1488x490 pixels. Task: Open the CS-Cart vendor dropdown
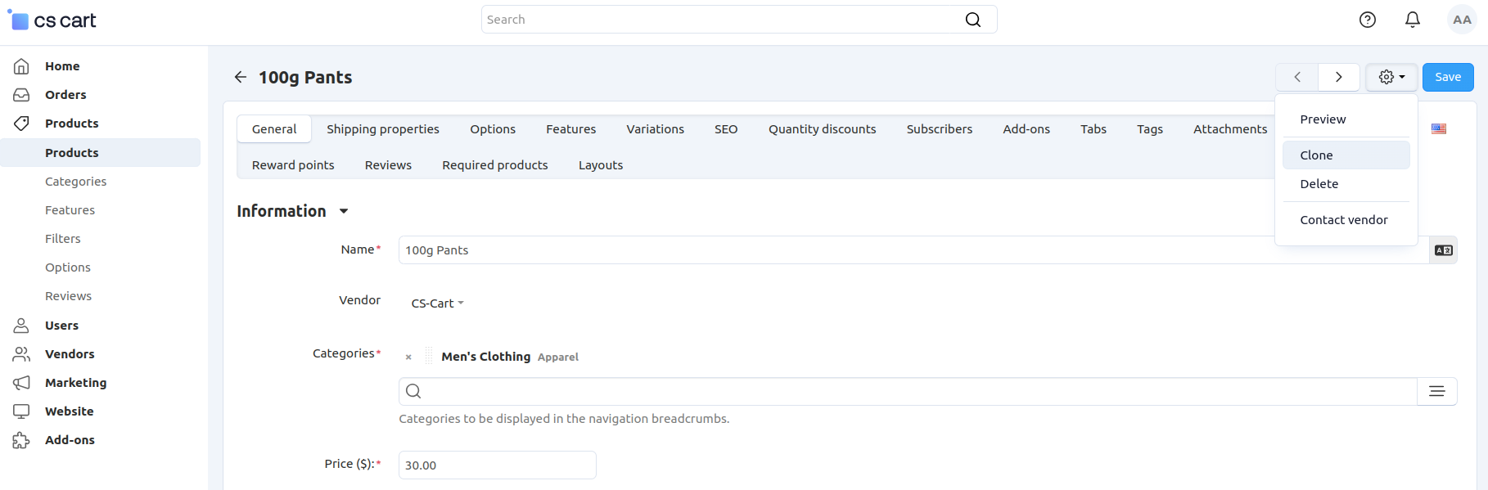click(437, 303)
